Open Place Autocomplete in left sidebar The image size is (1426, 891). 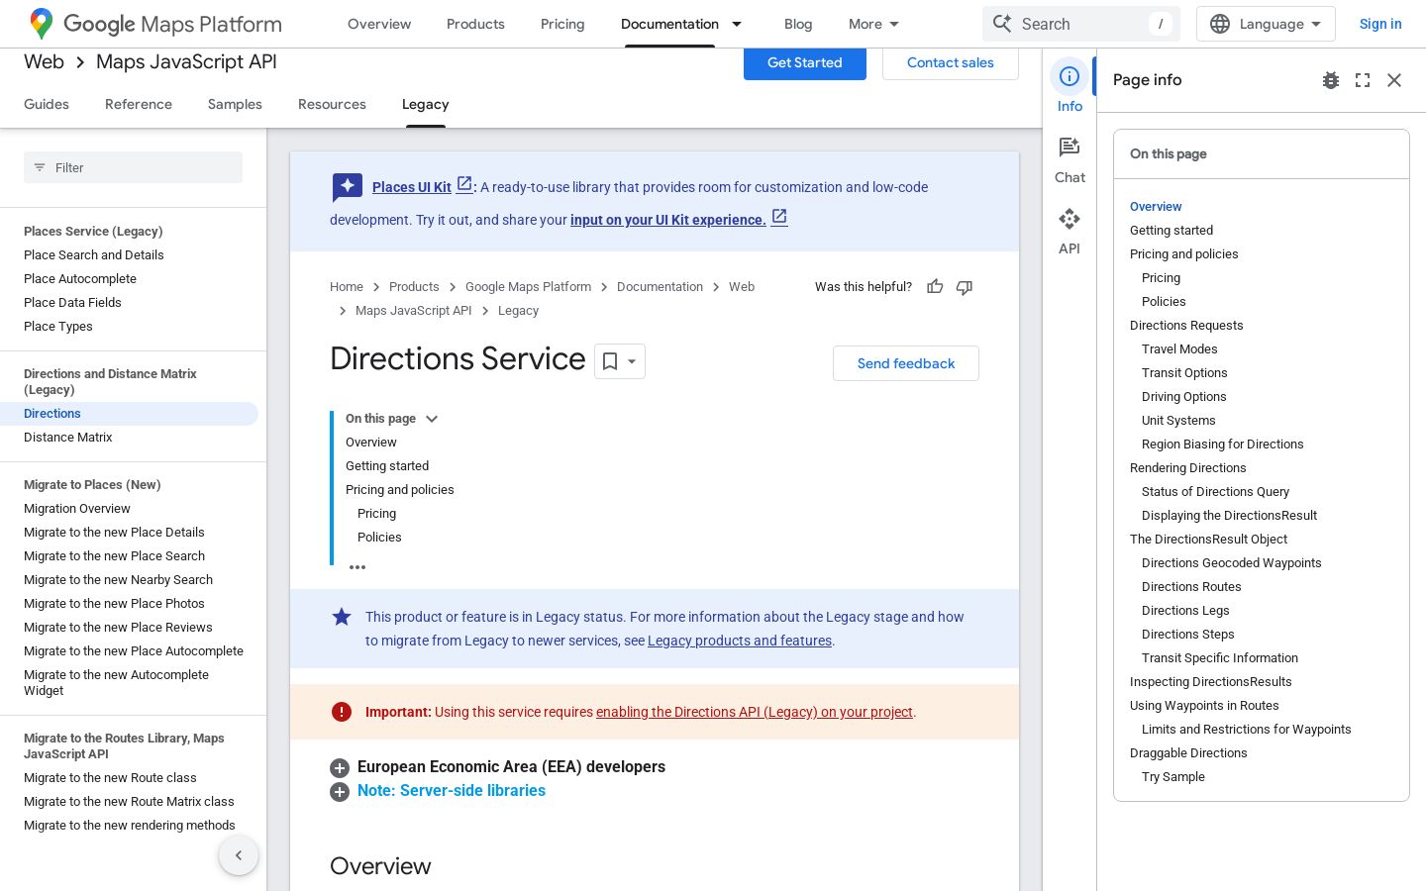[80, 279]
